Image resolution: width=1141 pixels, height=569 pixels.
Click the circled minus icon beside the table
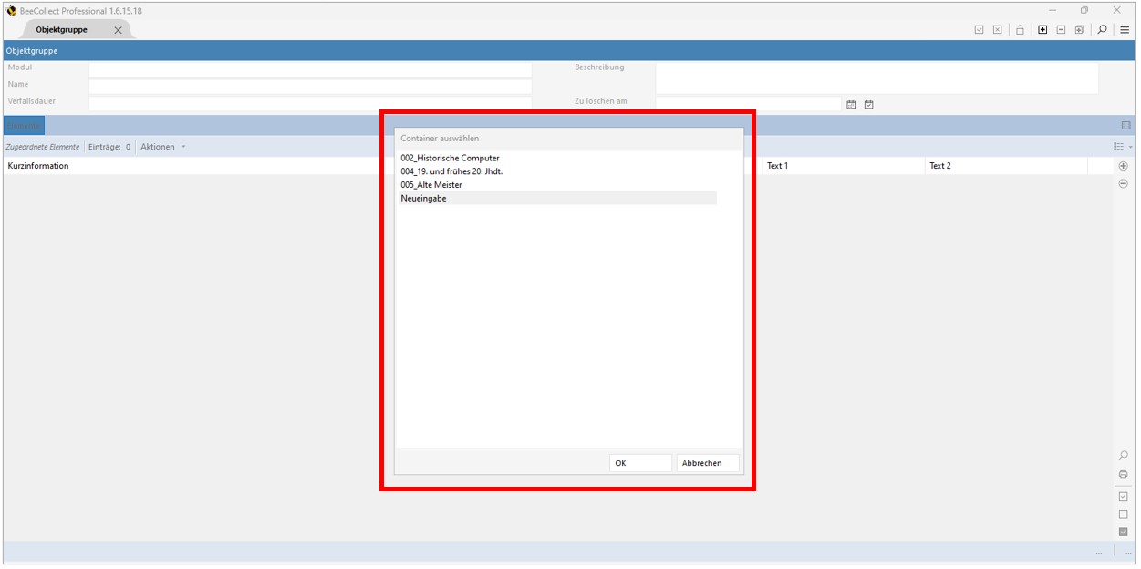pos(1123,183)
